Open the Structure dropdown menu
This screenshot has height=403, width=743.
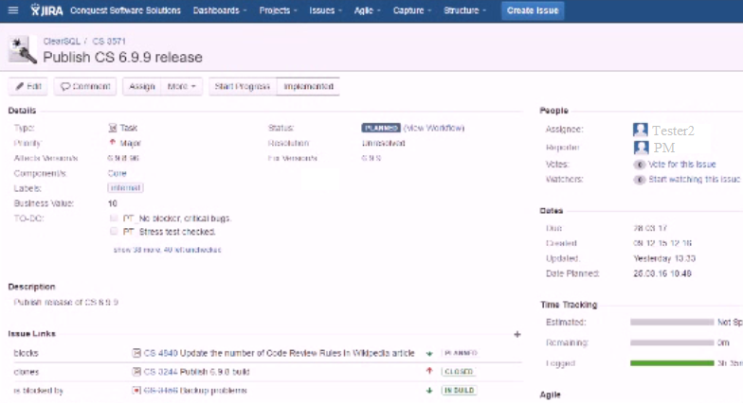click(464, 10)
